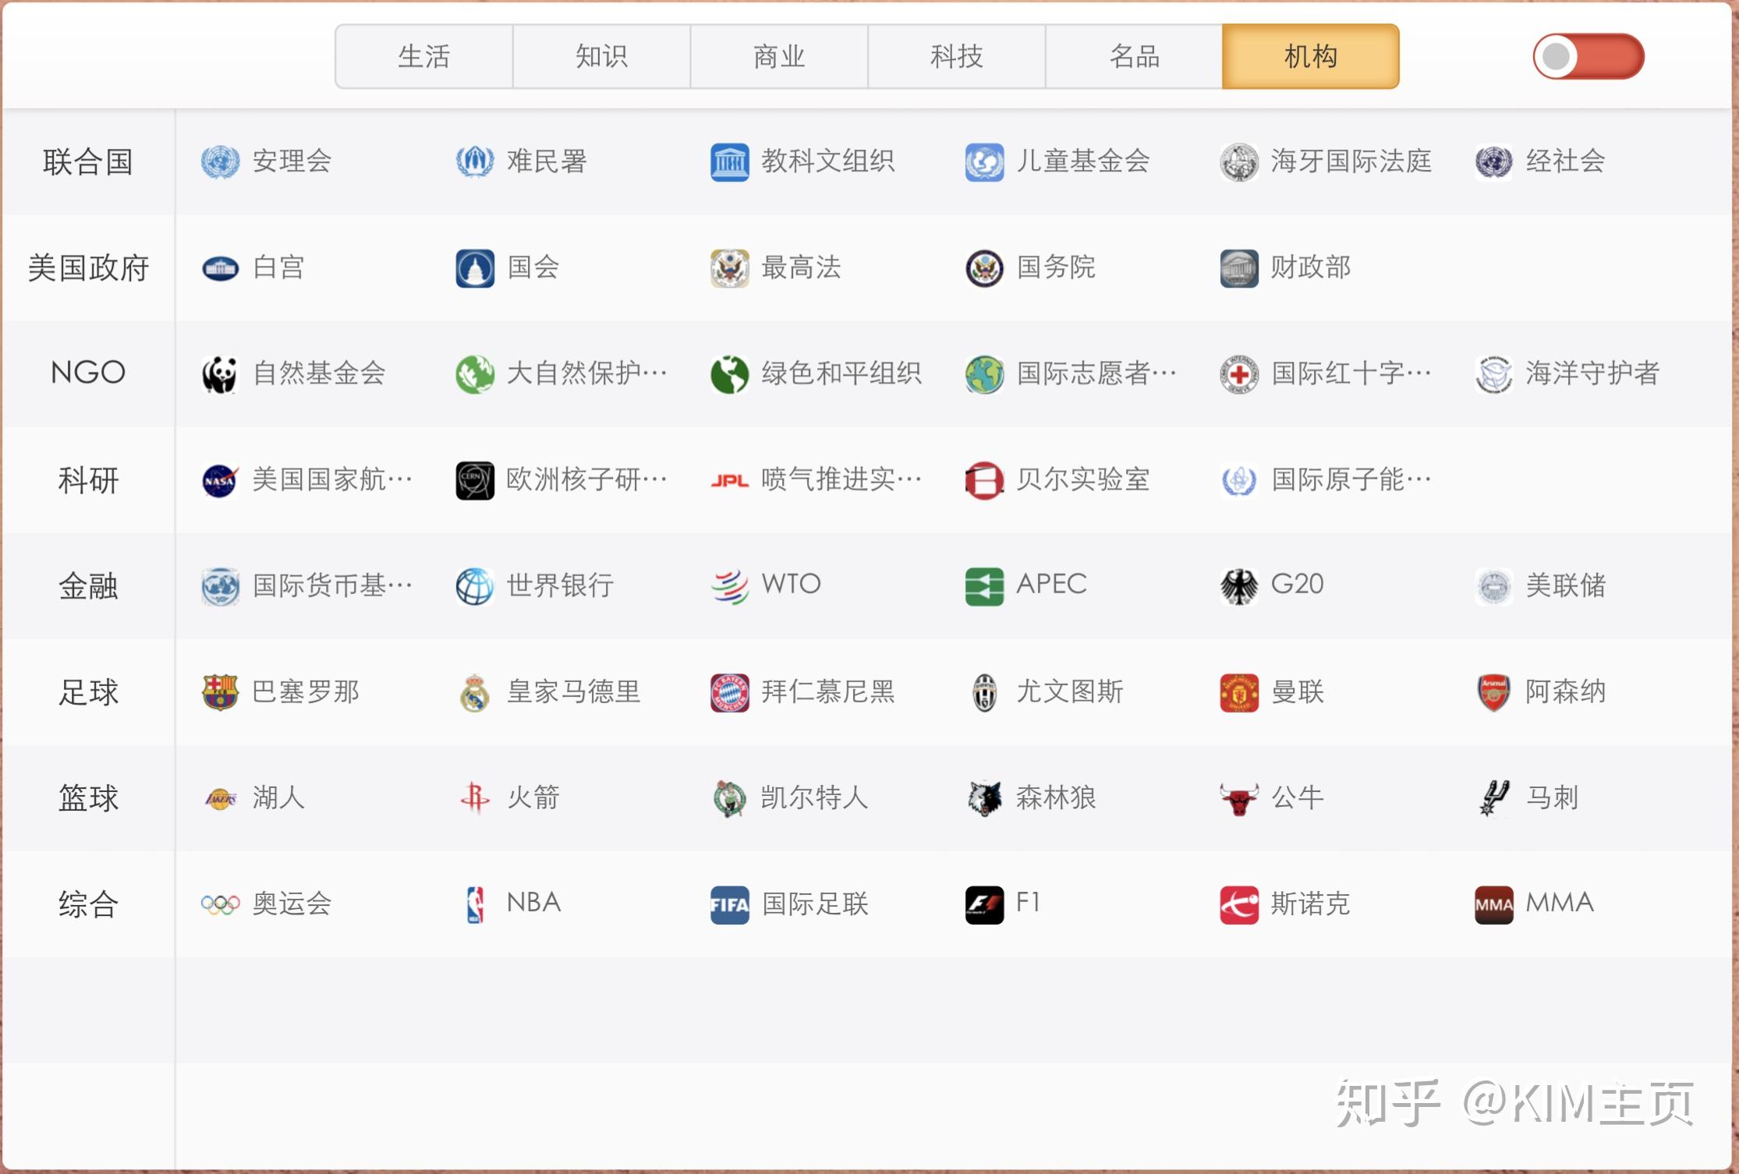Click the F1 logo icon
The width and height of the screenshot is (1739, 1174).
click(x=985, y=905)
